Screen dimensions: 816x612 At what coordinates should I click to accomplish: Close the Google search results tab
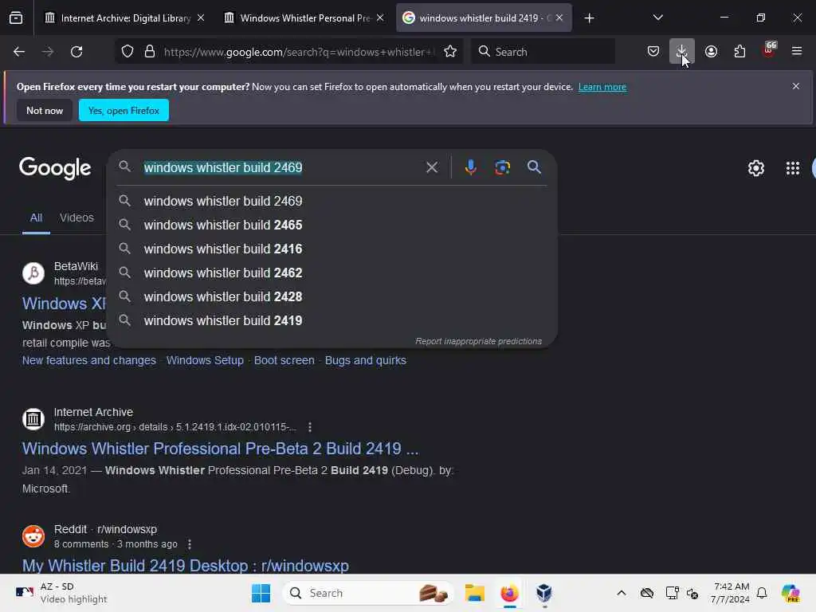(559, 18)
